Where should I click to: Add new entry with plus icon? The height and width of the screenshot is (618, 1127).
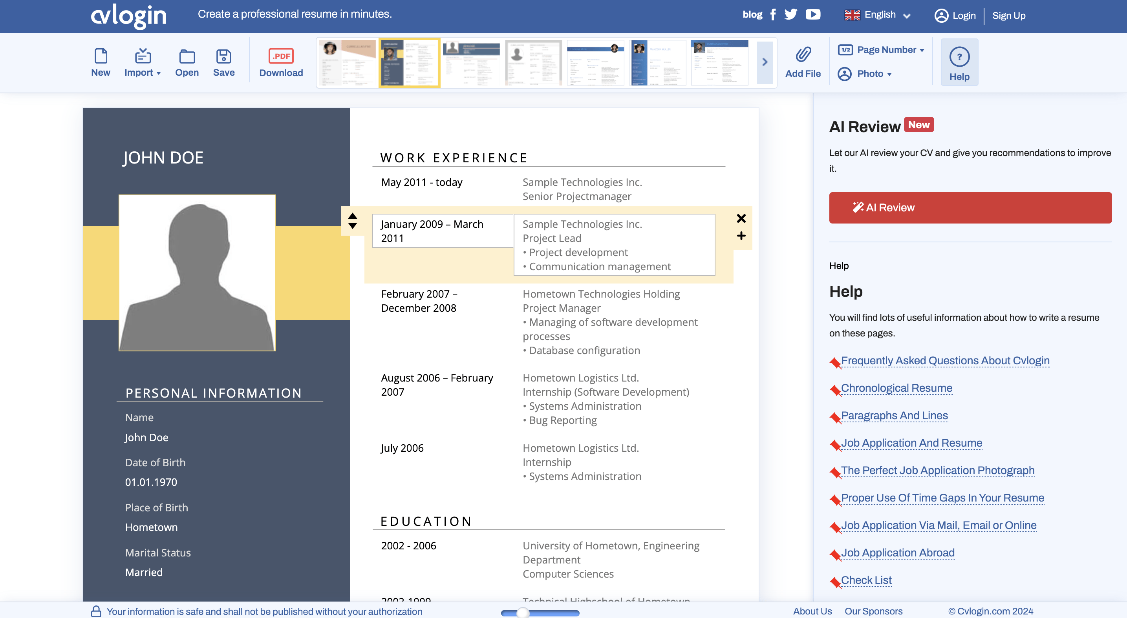tap(741, 236)
